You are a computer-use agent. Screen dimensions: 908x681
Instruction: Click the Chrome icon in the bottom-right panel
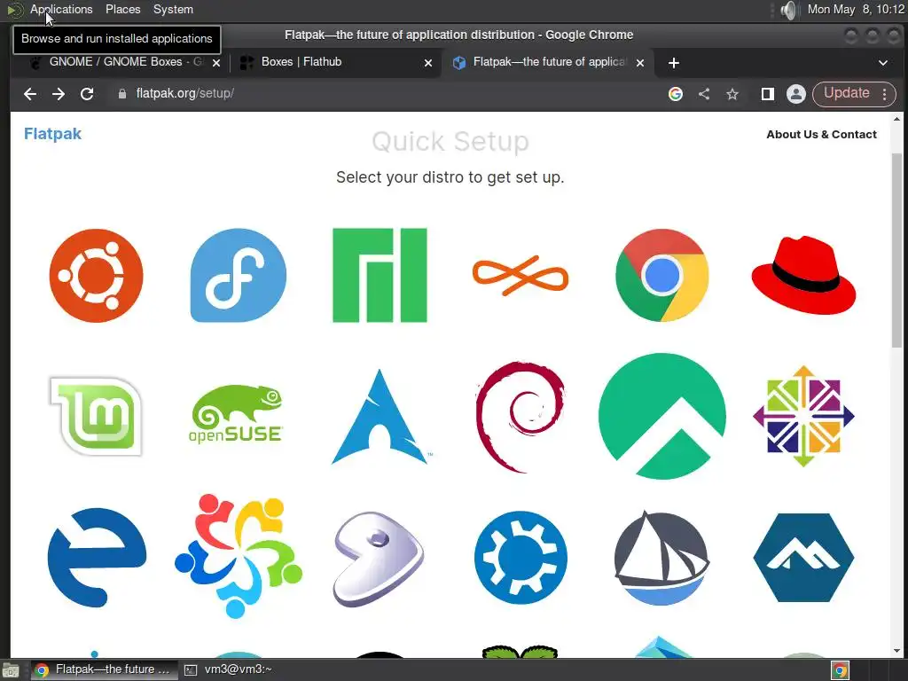[x=841, y=670]
